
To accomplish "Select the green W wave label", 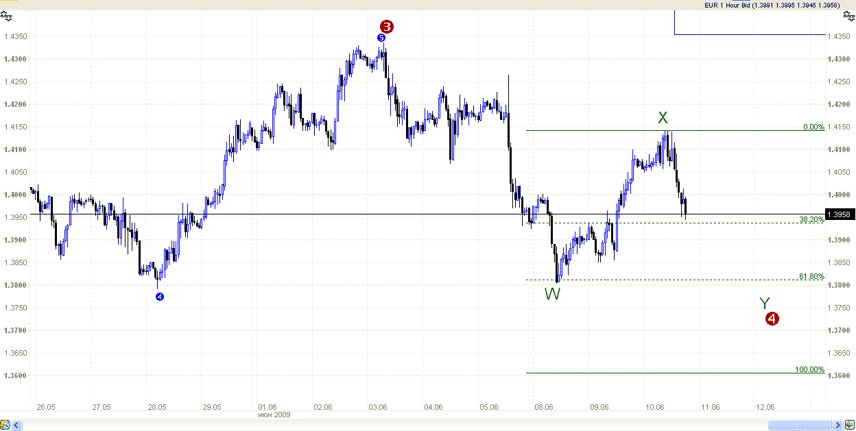I will point(553,295).
